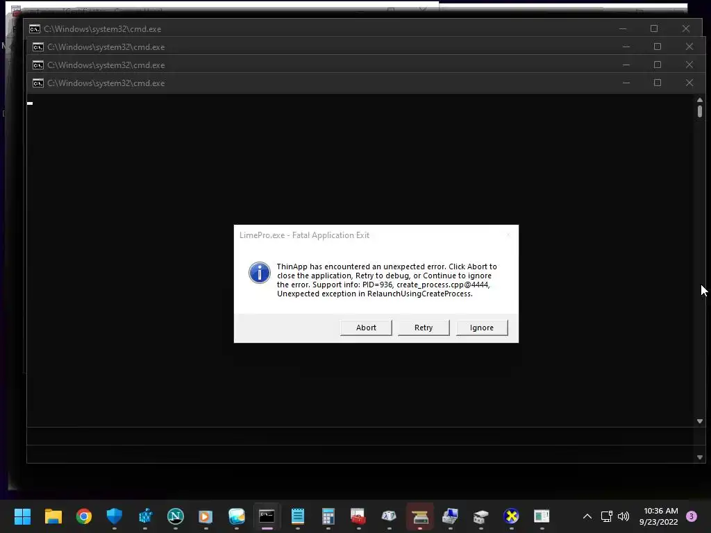This screenshot has height=533, width=711.
Task: Open the Notepad taskbar icon
Action: [x=297, y=516]
